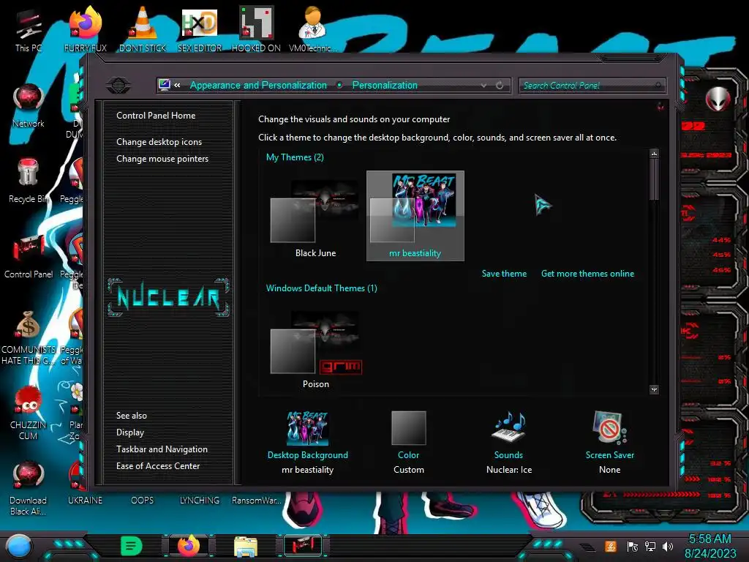Open the RansomWar desktop item
749x562 pixels.
[x=257, y=501]
